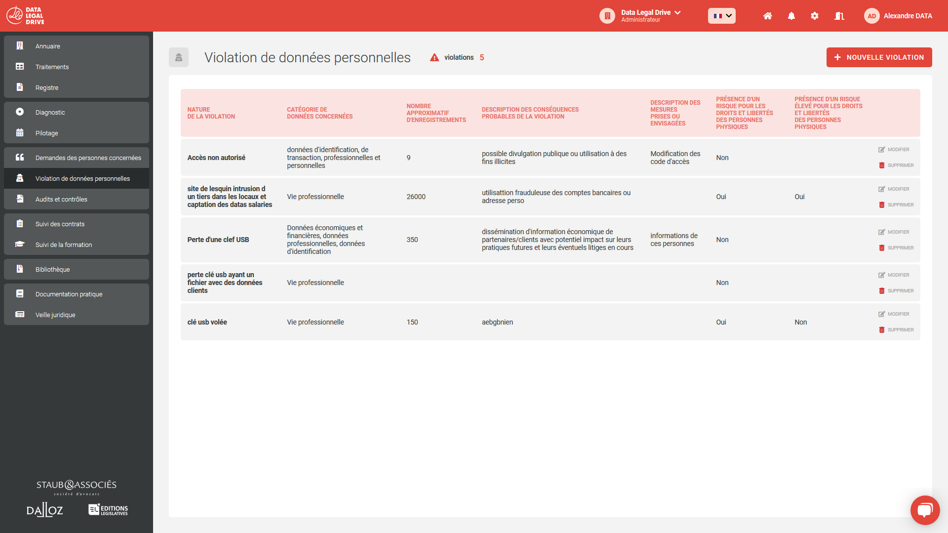Open the home icon in top bar
Screen dimensions: 948x533
click(x=767, y=16)
